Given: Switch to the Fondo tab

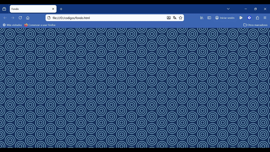Looking at the screenshot, I should 33,9.
